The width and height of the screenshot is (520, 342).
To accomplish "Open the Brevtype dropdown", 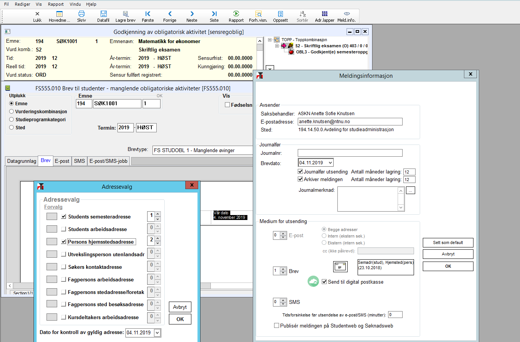I will click(202, 150).
